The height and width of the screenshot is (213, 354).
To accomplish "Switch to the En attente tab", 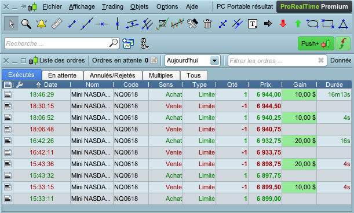I will [x=63, y=75].
